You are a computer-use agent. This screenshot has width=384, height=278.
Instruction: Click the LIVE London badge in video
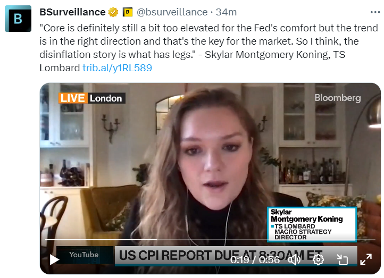[92, 98]
